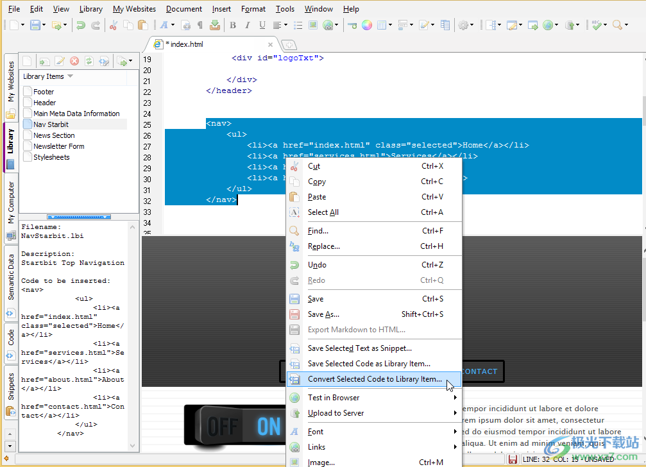
Task: Click the gear settings toolbar icon
Action: pos(463,25)
